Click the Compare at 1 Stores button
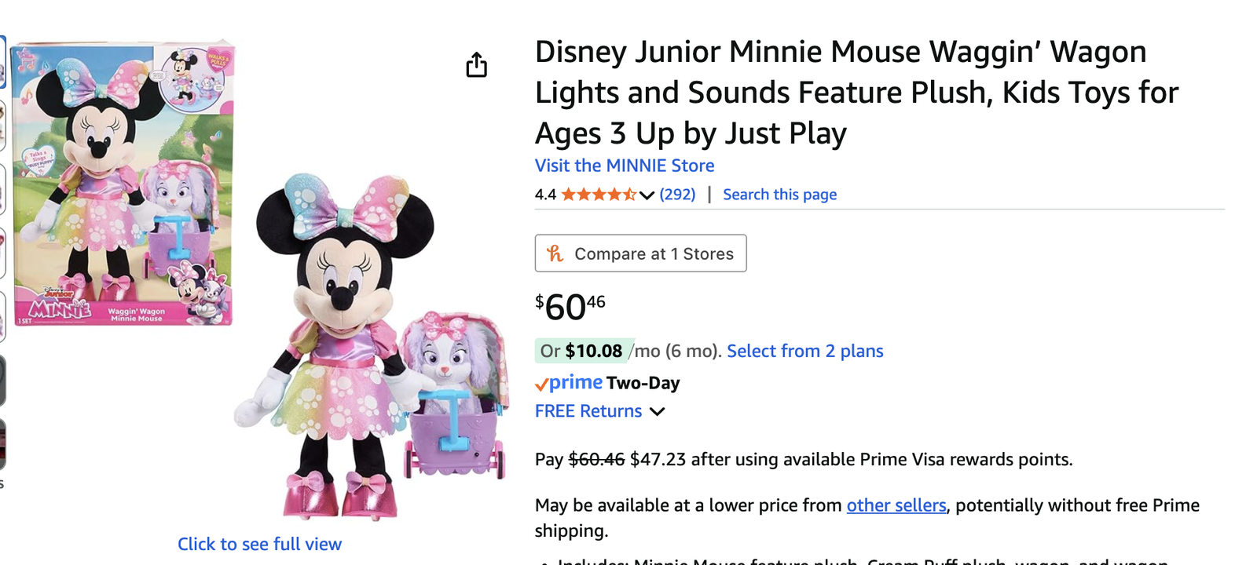The height and width of the screenshot is (565, 1257). tap(640, 253)
